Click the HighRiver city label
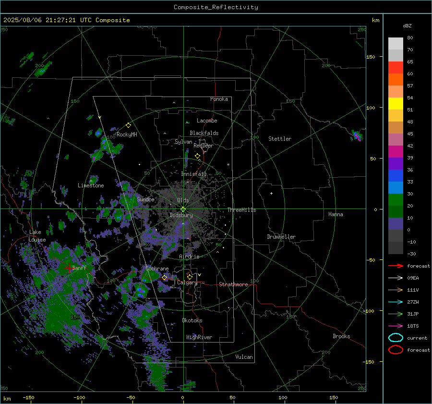The image size is (432, 404). tap(199, 337)
